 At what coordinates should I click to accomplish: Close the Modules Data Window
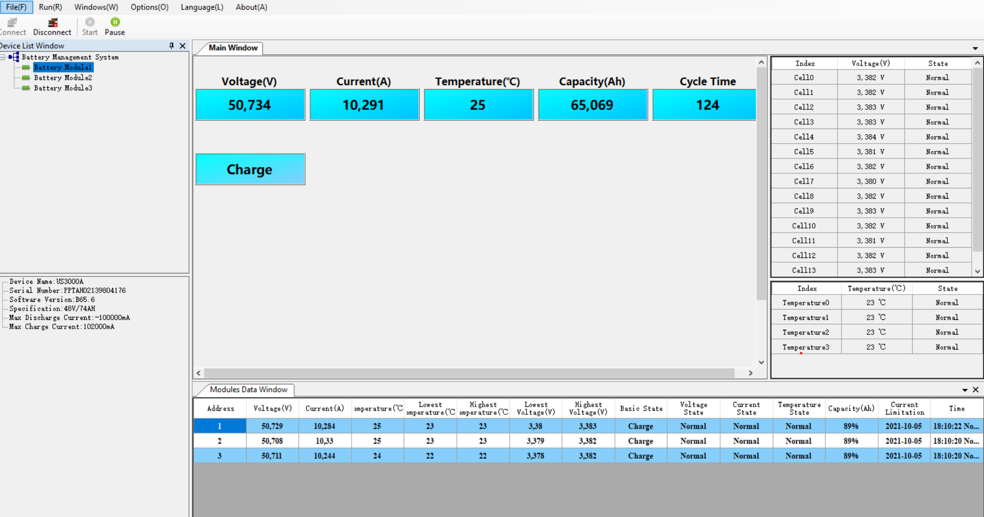coord(975,390)
